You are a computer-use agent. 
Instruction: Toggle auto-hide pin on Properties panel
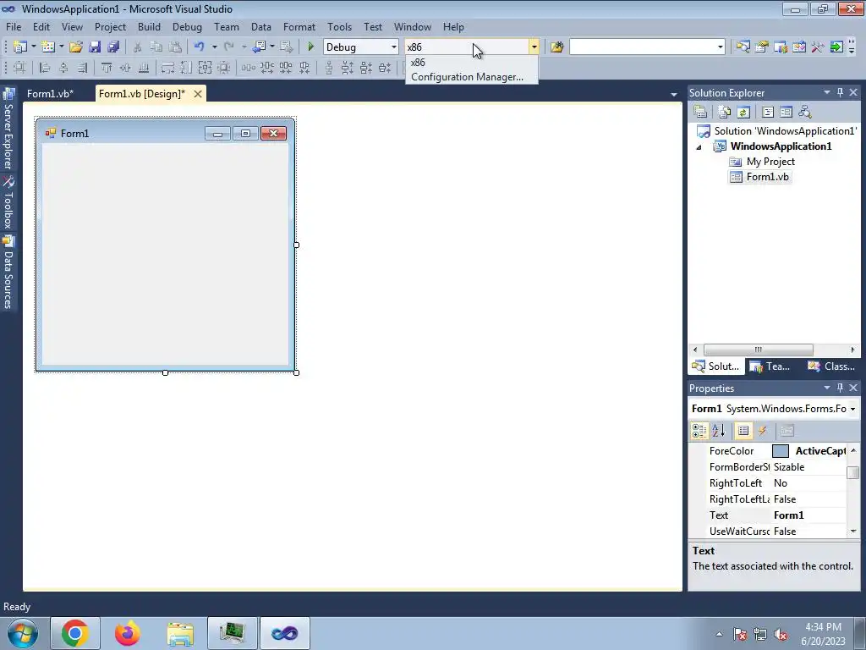click(840, 388)
